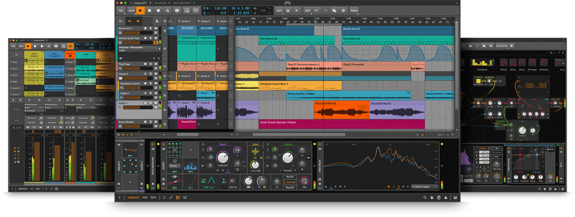Stop transport in main window
Screen dimensions: 575x217
pos(149,10)
